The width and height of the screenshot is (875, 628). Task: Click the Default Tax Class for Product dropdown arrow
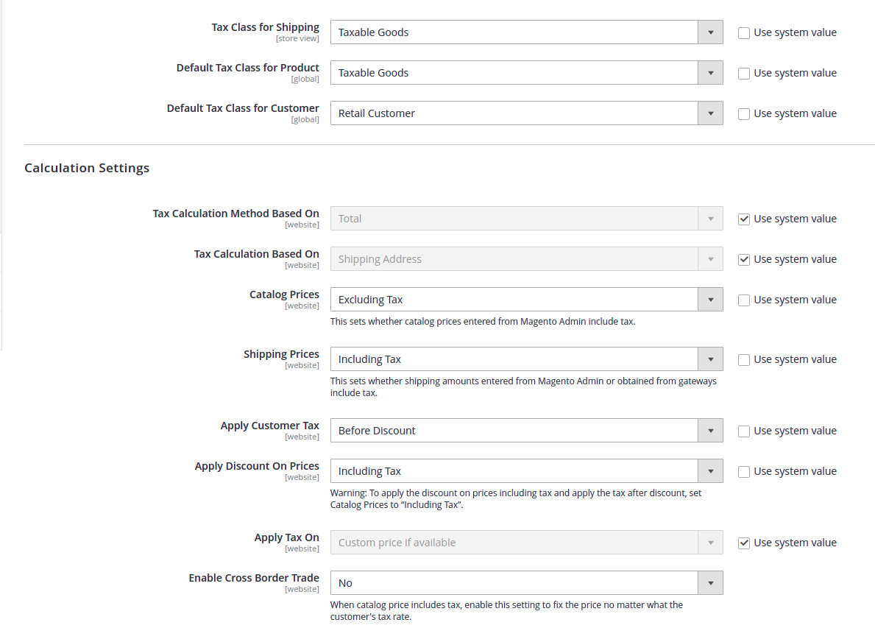tap(709, 72)
